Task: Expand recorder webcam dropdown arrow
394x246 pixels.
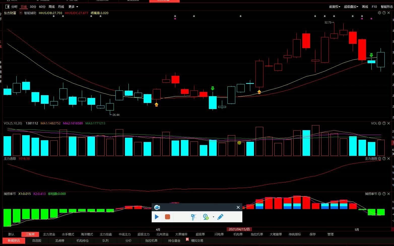Action: pos(213,217)
